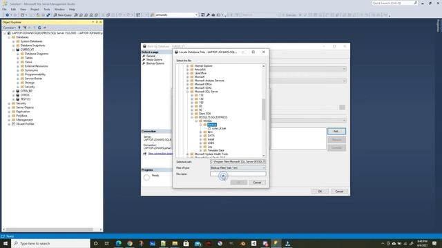
Task: Open the Task View taskbar icon
Action: pos(107,243)
